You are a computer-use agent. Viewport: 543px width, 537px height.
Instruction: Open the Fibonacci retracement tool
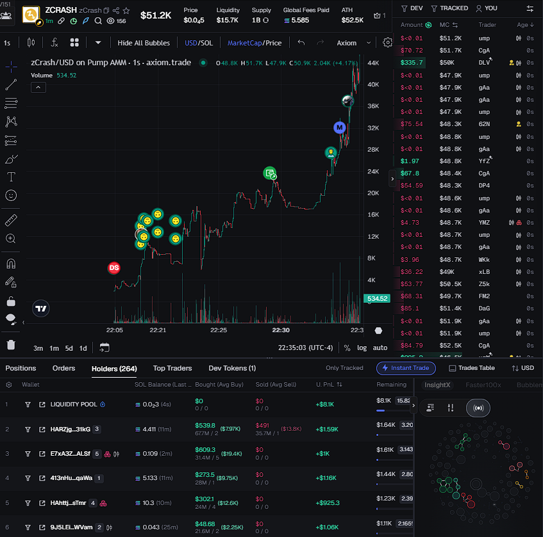11,103
